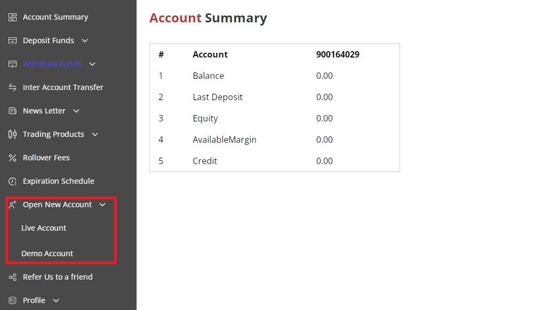Expand the Deposit Funds chevron
The height and width of the screenshot is (310, 550).
85,40
